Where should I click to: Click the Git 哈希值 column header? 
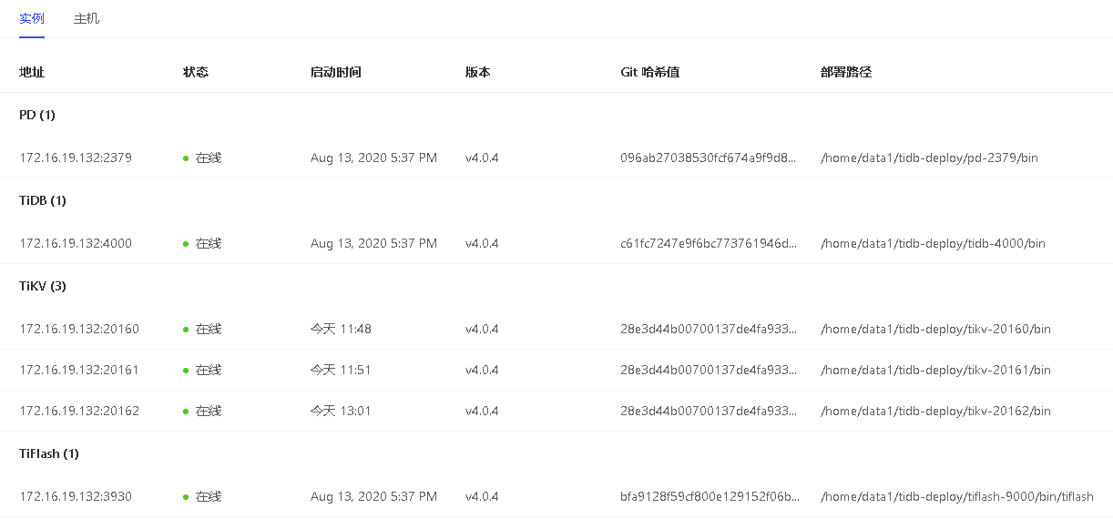tap(649, 72)
